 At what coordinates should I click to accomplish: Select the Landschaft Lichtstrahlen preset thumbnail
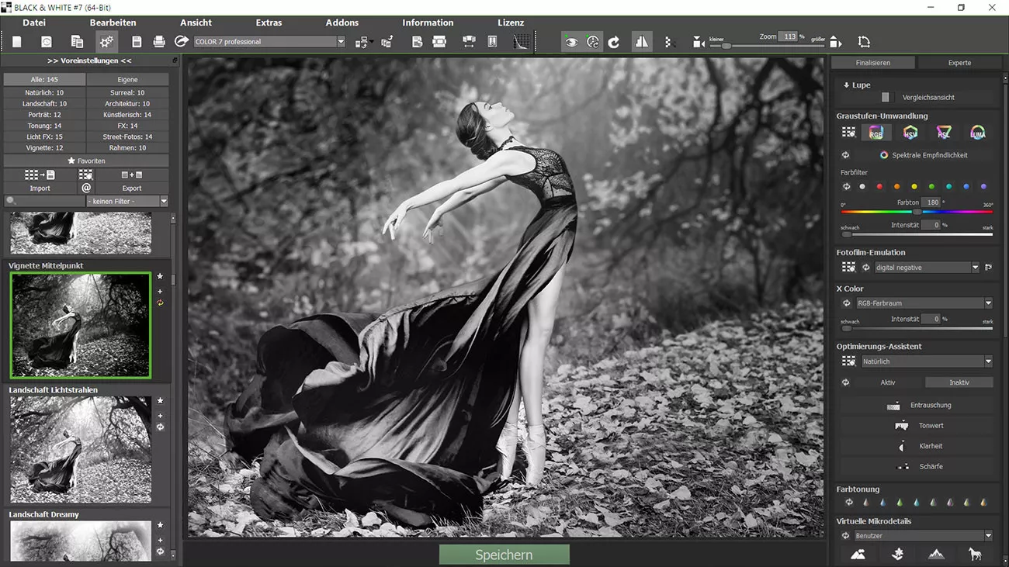[x=81, y=450]
